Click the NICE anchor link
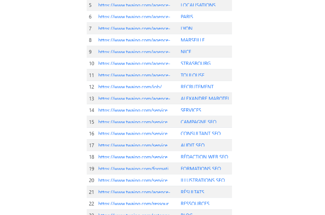The height and width of the screenshot is (215, 325). (186, 52)
